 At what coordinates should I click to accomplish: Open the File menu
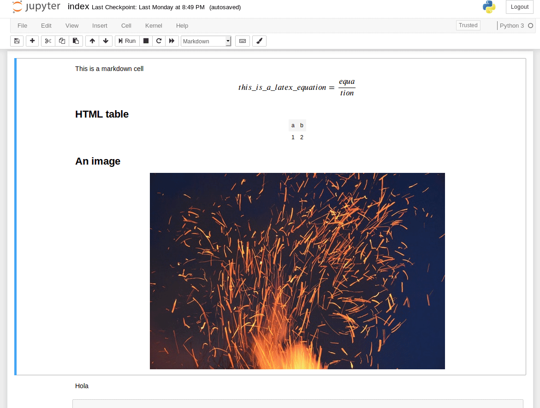click(x=23, y=26)
